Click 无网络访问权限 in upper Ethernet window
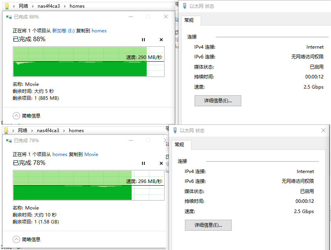This screenshot has width=331, height=250. coord(308,57)
